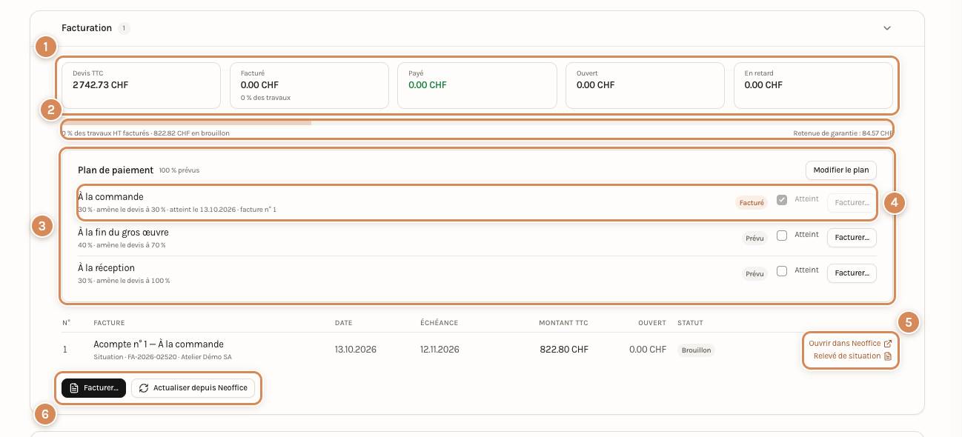The width and height of the screenshot is (962, 437).
Task: Click the Plan de paiement heading
Action: [115, 170]
